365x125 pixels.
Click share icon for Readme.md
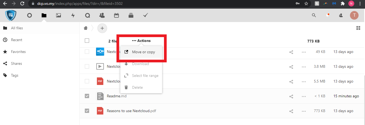pos(291,96)
